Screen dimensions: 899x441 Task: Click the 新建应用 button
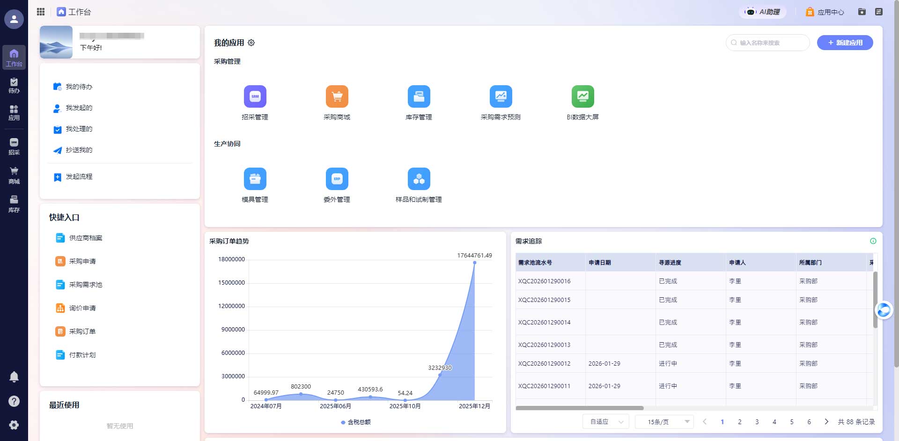point(845,43)
